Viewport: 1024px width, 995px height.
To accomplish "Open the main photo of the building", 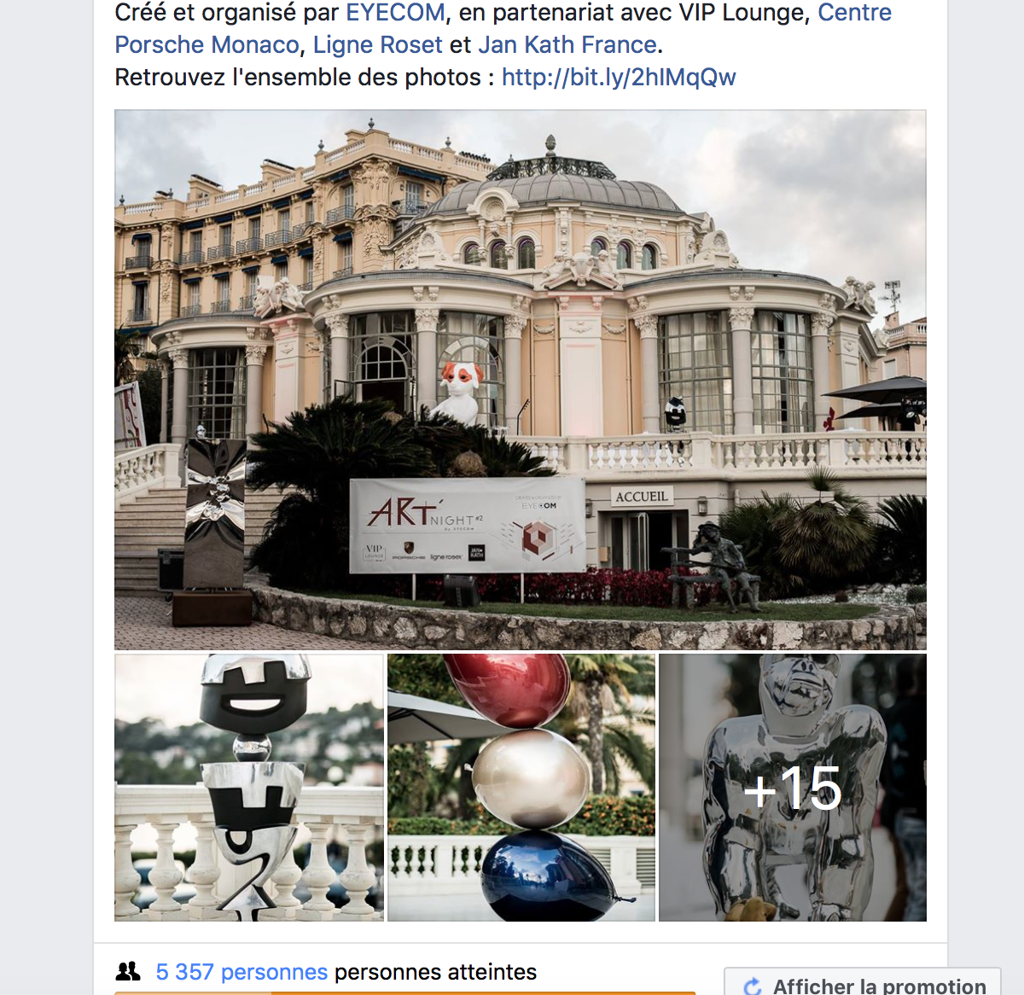I will click(x=521, y=380).
